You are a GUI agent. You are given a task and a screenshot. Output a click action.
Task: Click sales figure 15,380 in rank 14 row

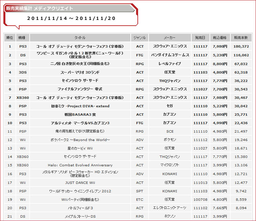point(241,157)
